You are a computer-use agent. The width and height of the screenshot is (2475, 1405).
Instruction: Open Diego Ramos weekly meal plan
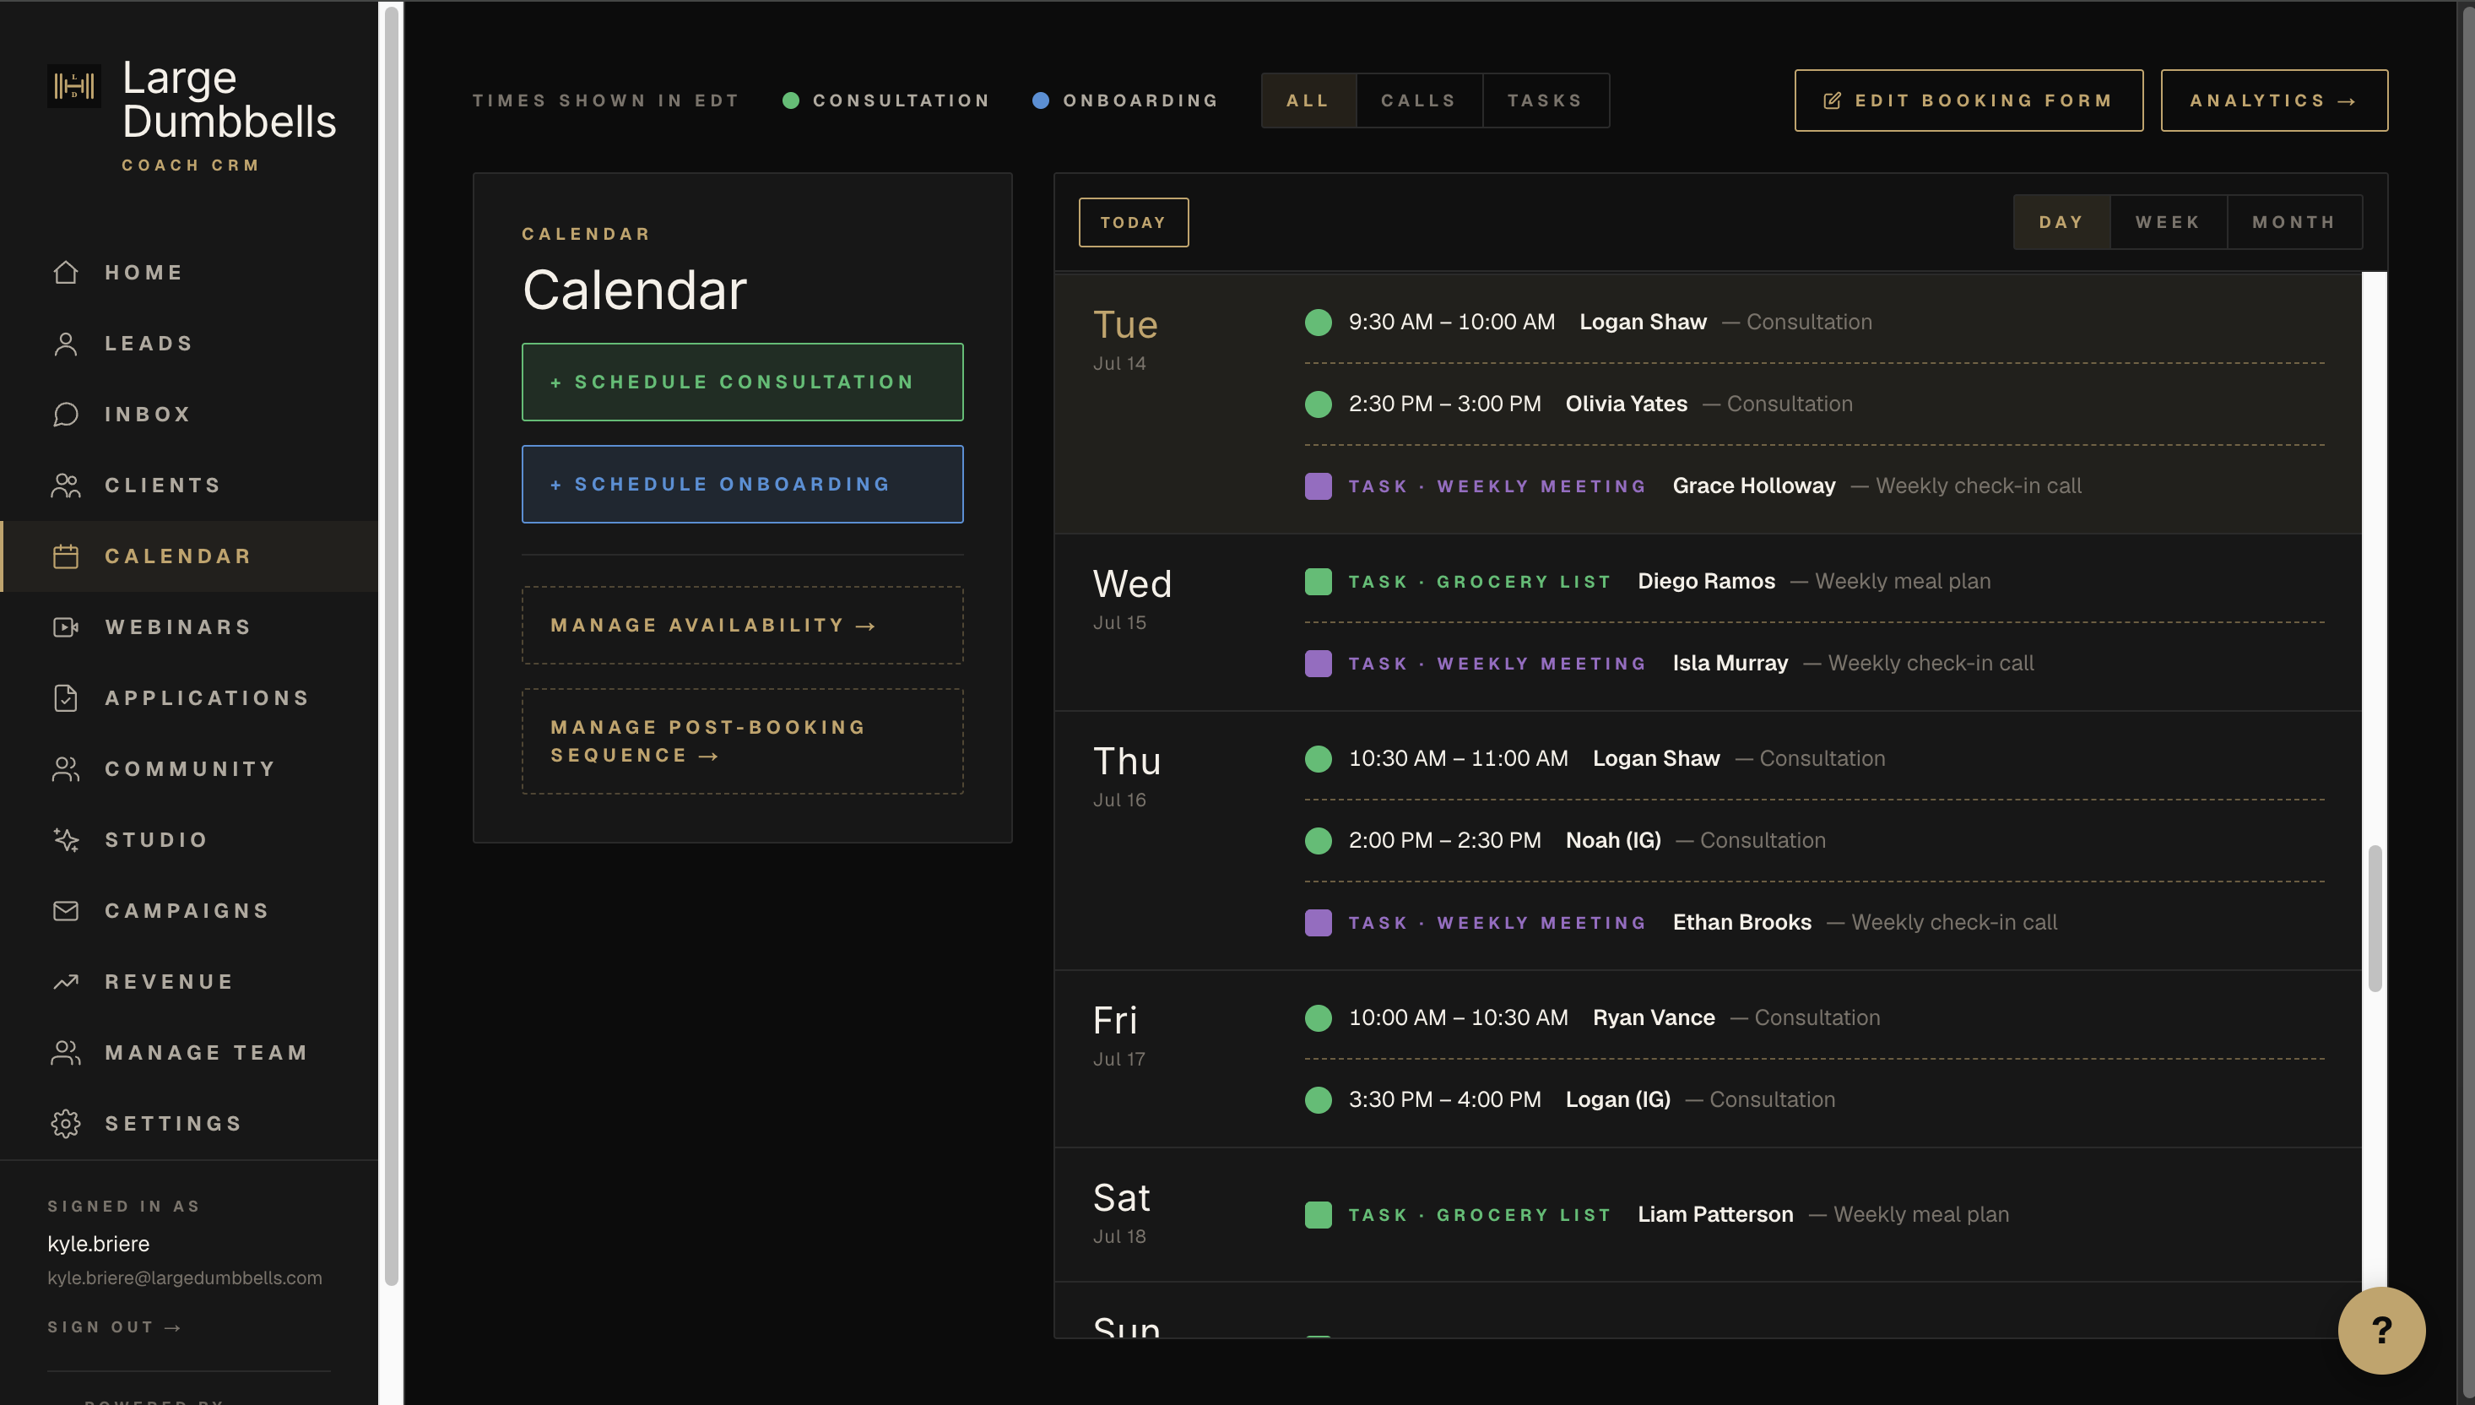point(1813,581)
